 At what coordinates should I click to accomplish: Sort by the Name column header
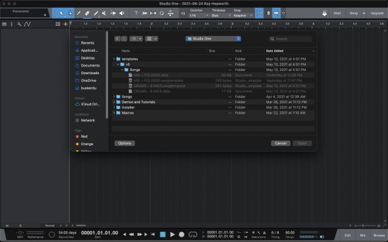[x=125, y=51]
